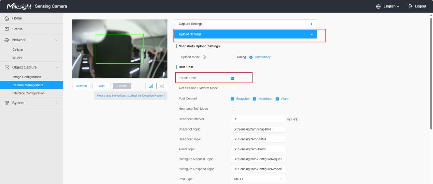Click the Object Capture focus icon
The image size is (433, 184).
point(6,67)
